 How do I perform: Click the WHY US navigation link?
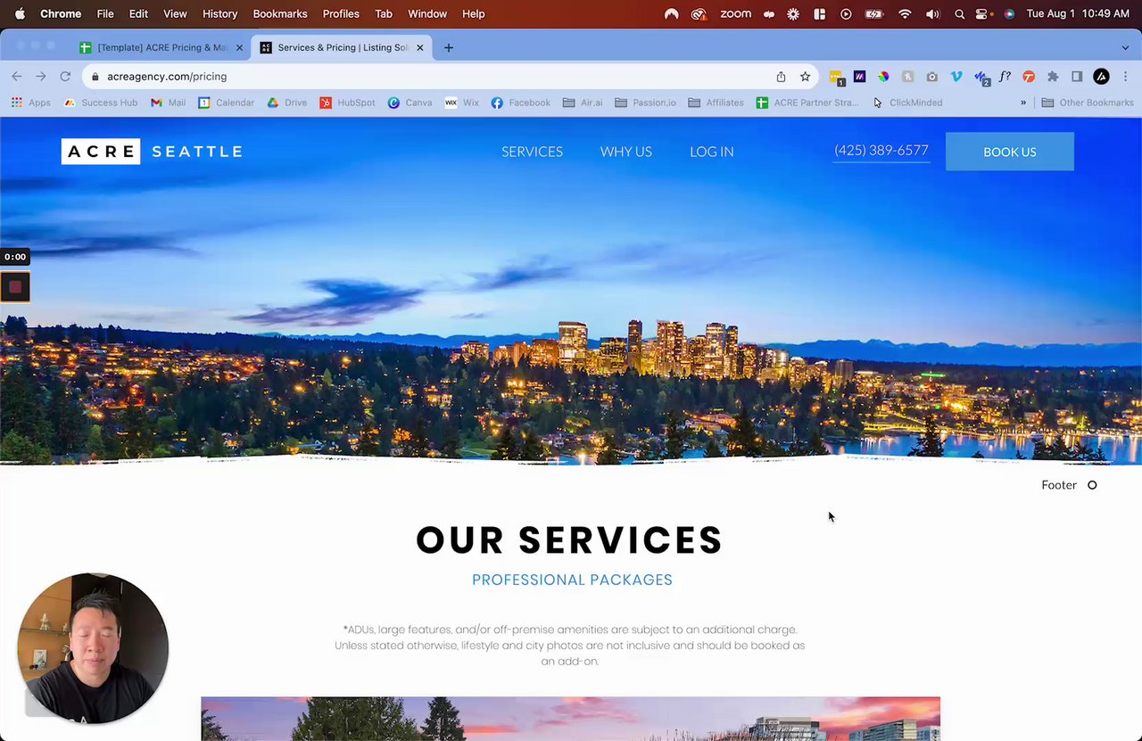point(626,152)
